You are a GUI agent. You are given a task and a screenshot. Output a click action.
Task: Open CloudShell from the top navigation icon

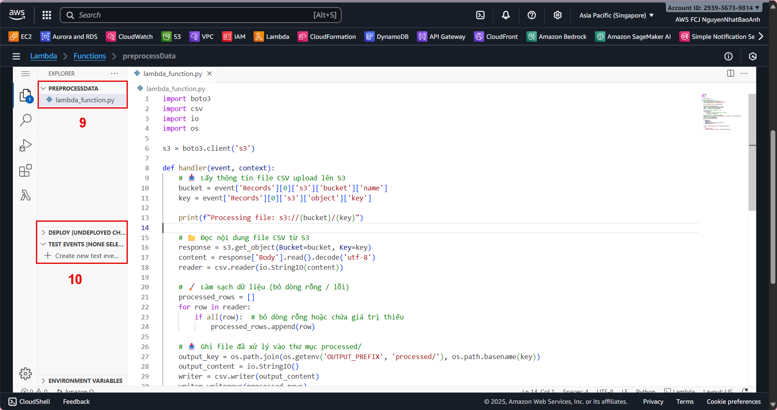(x=480, y=15)
